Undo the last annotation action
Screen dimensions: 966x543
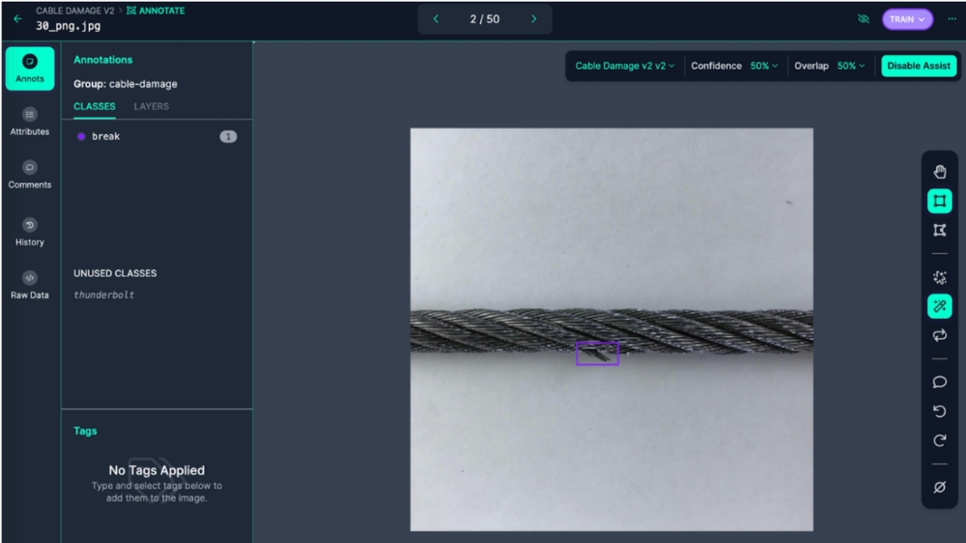[939, 411]
